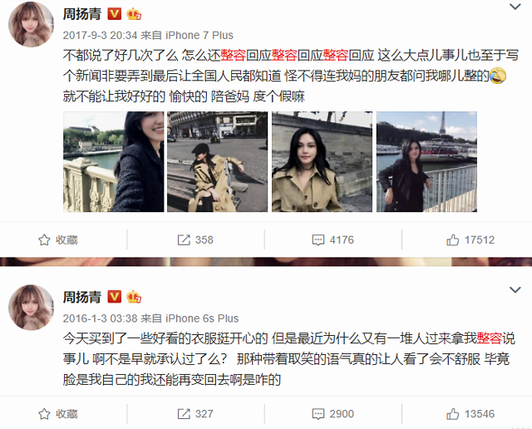Click the avatar of the second post

(x=31, y=307)
